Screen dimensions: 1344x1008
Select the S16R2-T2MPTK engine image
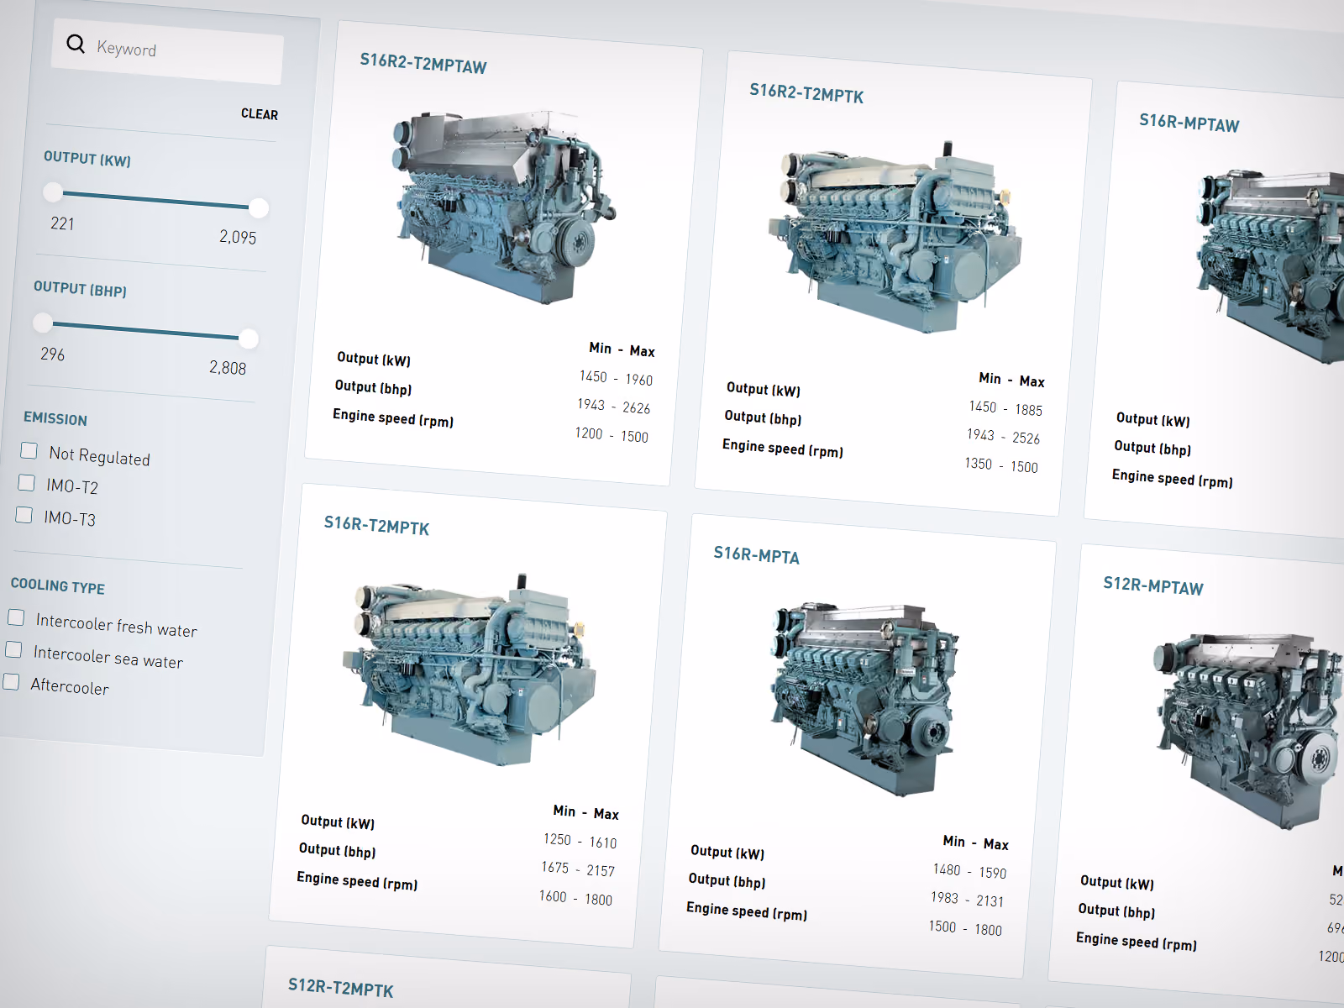pyautogui.click(x=894, y=236)
